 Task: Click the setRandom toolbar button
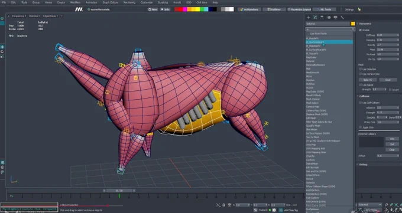pos(249,9)
